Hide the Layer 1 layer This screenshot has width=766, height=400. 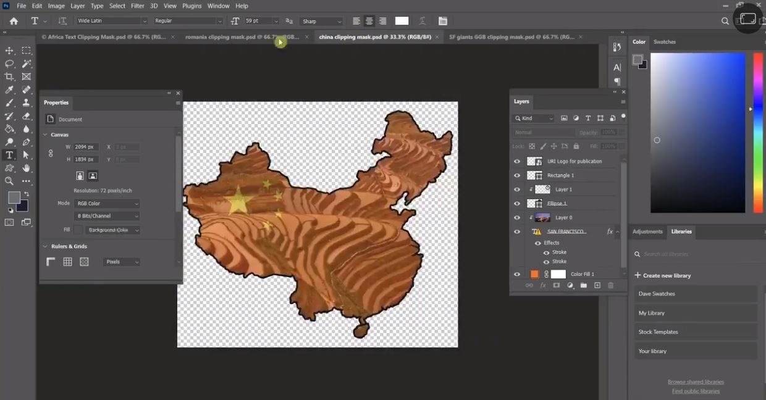(x=517, y=190)
